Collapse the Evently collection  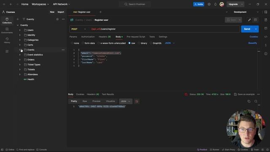tap(18, 25)
